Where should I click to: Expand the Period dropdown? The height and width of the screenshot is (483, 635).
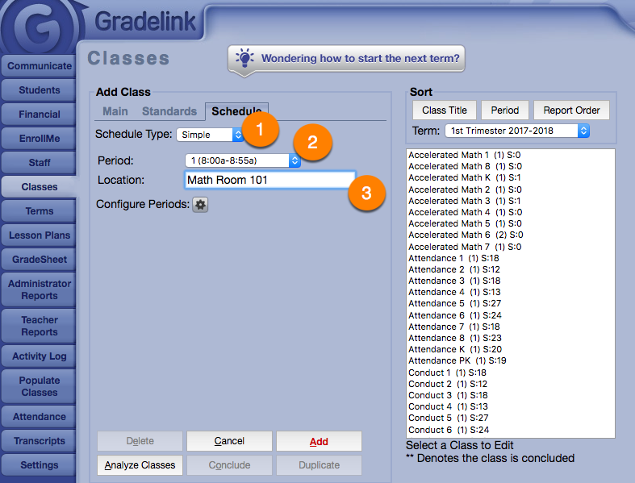click(242, 160)
